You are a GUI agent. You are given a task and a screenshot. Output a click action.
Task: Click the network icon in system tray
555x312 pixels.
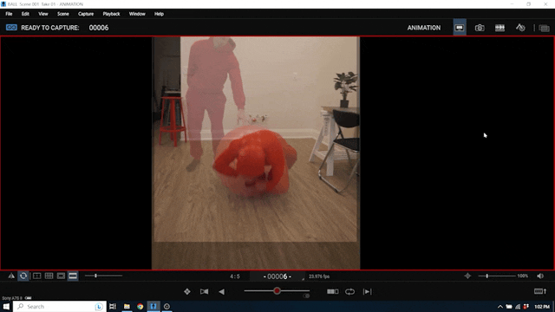[518, 307]
